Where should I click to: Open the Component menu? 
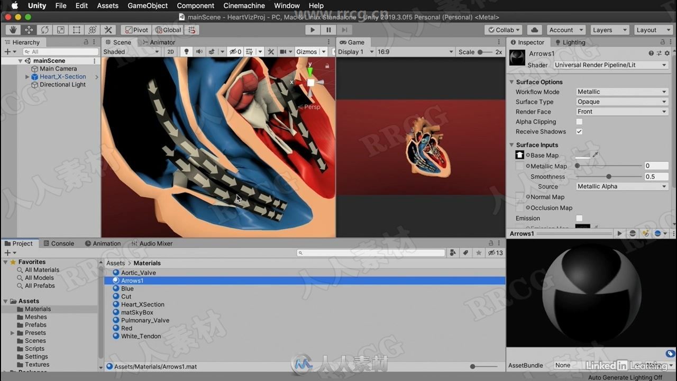point(196,5)
